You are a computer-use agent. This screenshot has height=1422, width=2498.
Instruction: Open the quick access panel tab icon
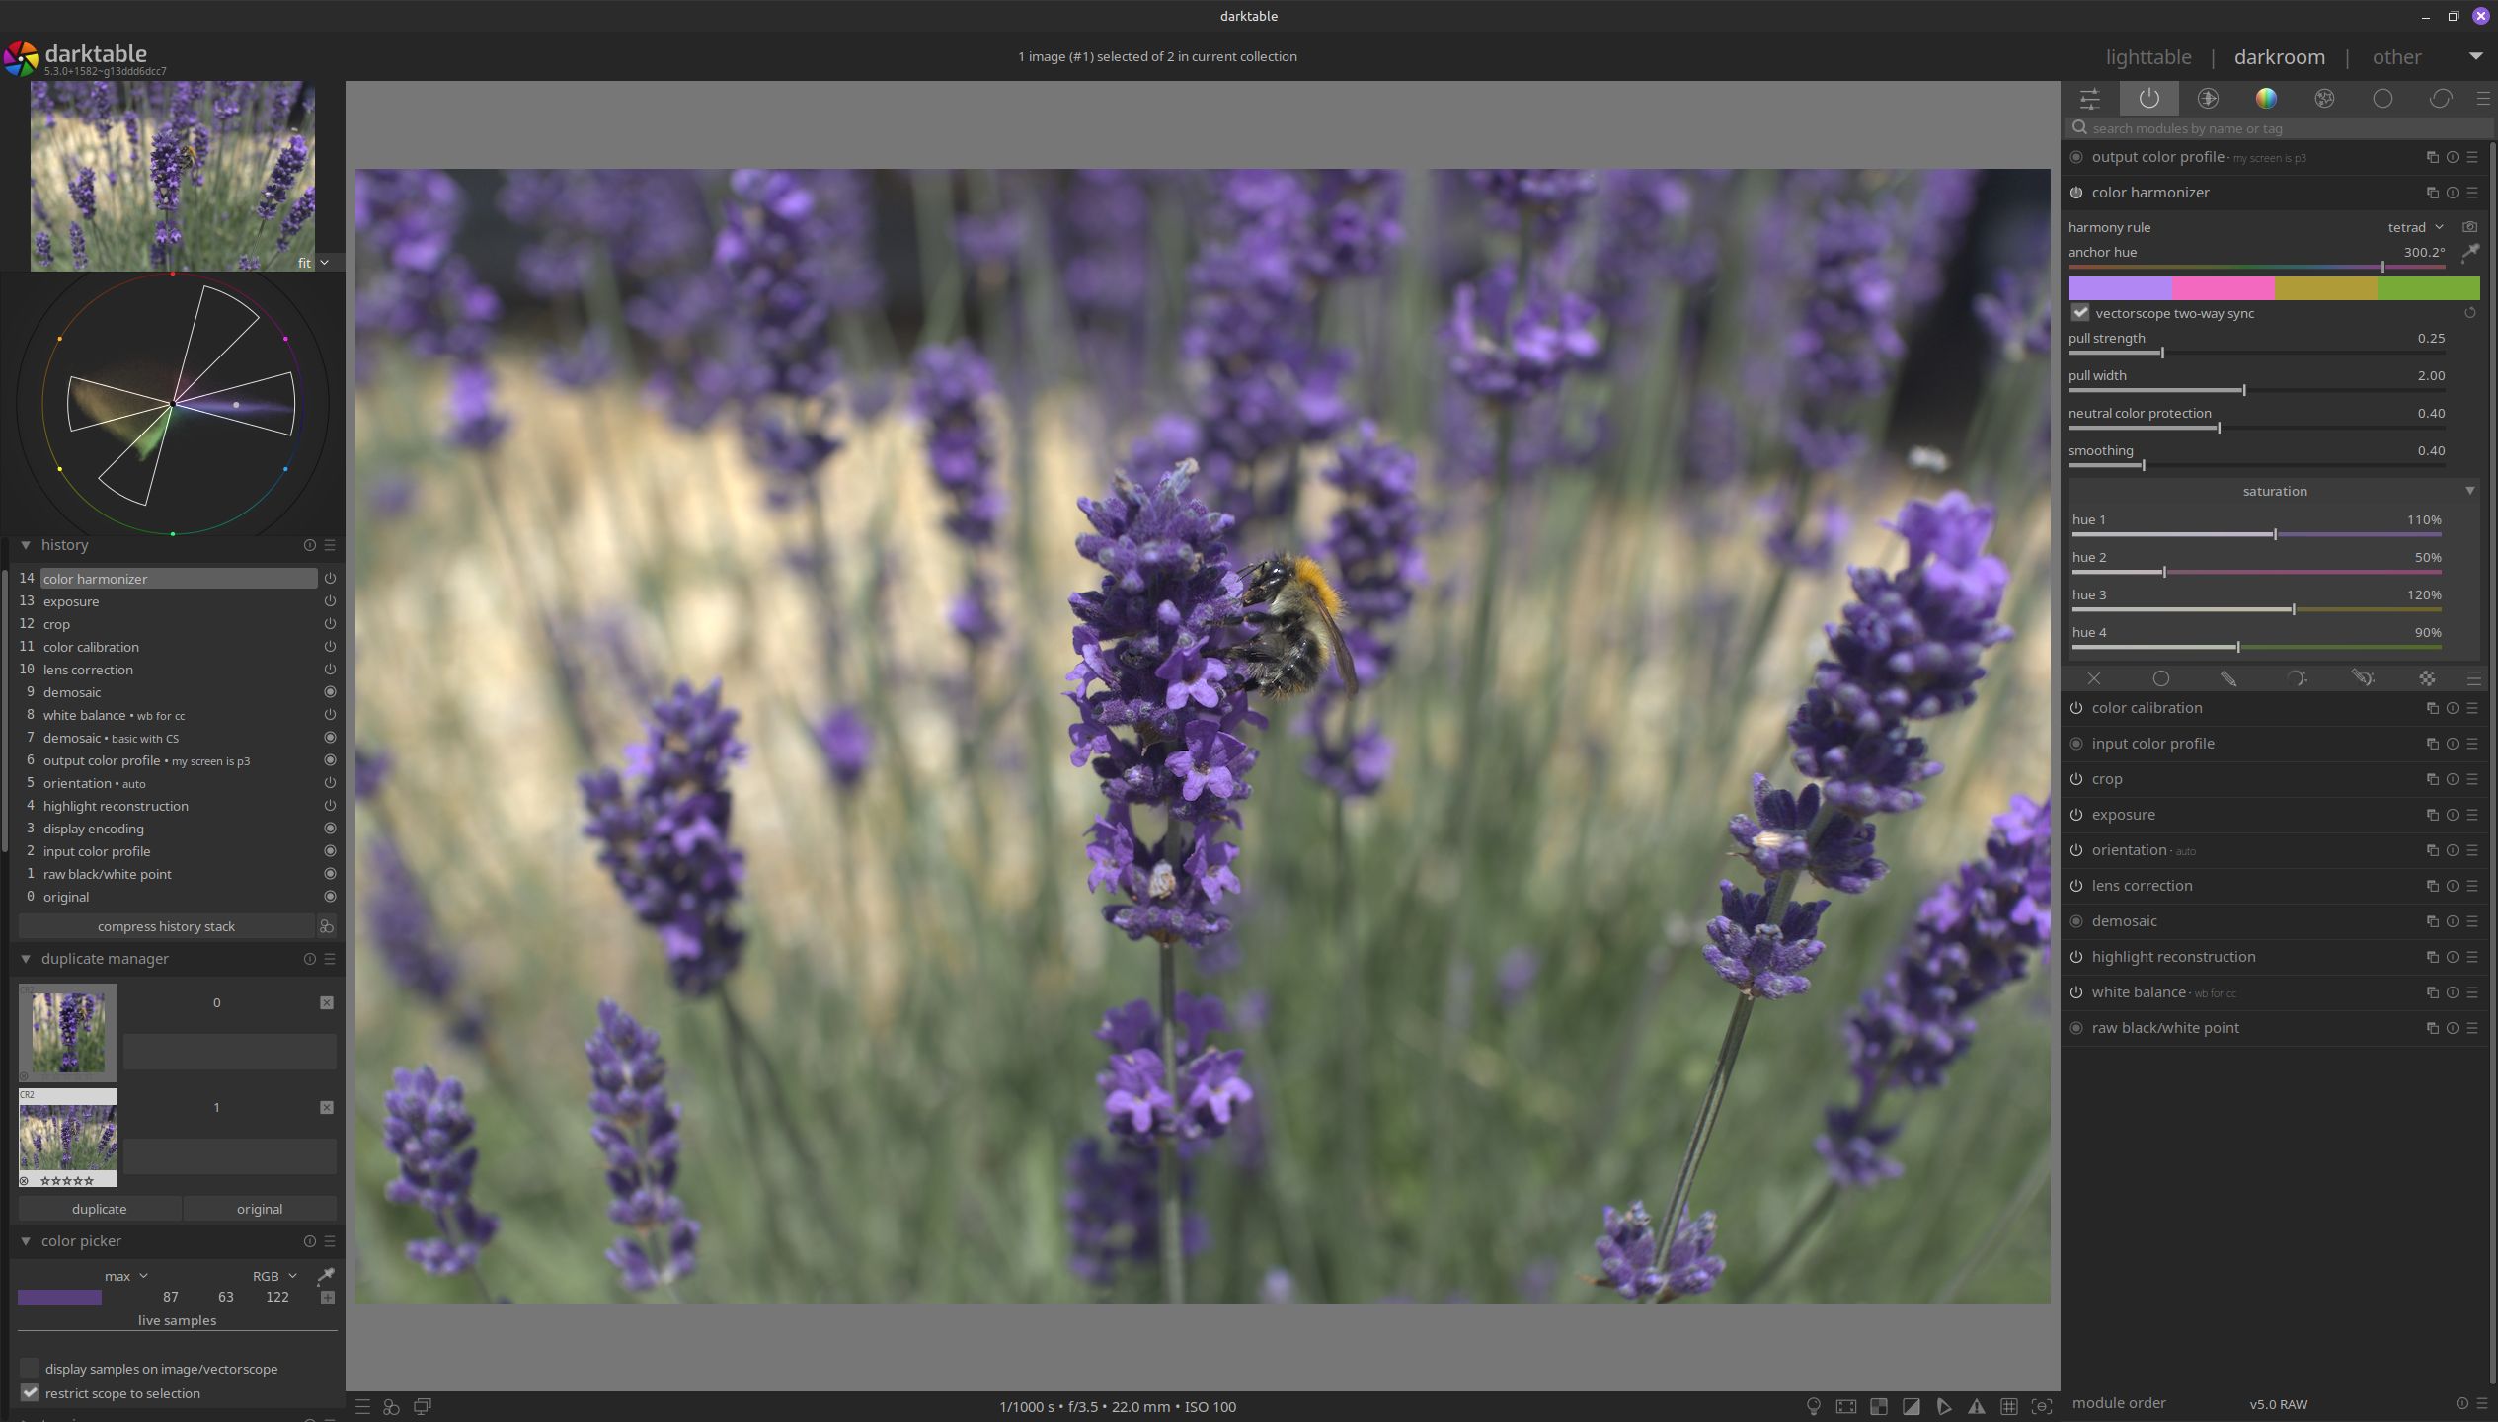point(2089,99)
